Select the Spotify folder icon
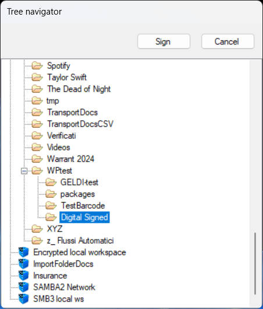 (37, 66)
